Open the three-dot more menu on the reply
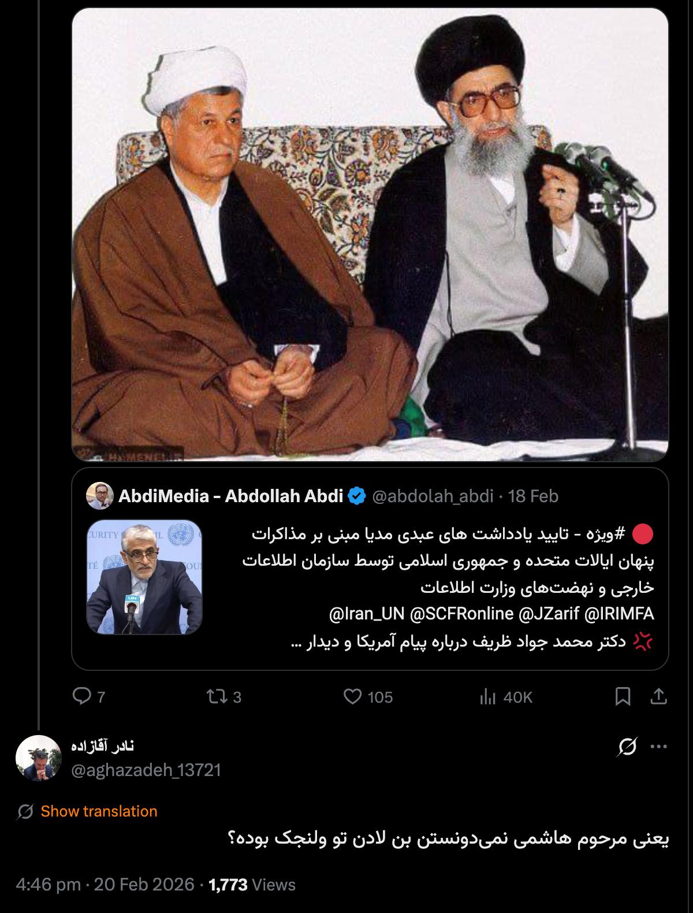 tap(659, 747)
